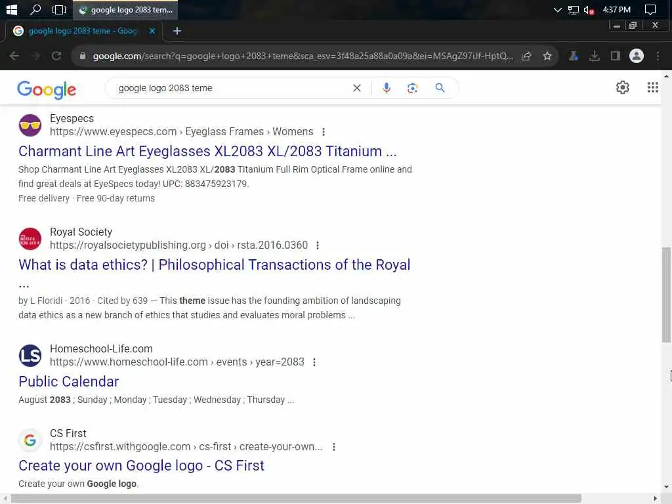This screenshot has height=504, width=672.
Task: Open more options for Homeschool-Life result
Action: coord(314,362)
